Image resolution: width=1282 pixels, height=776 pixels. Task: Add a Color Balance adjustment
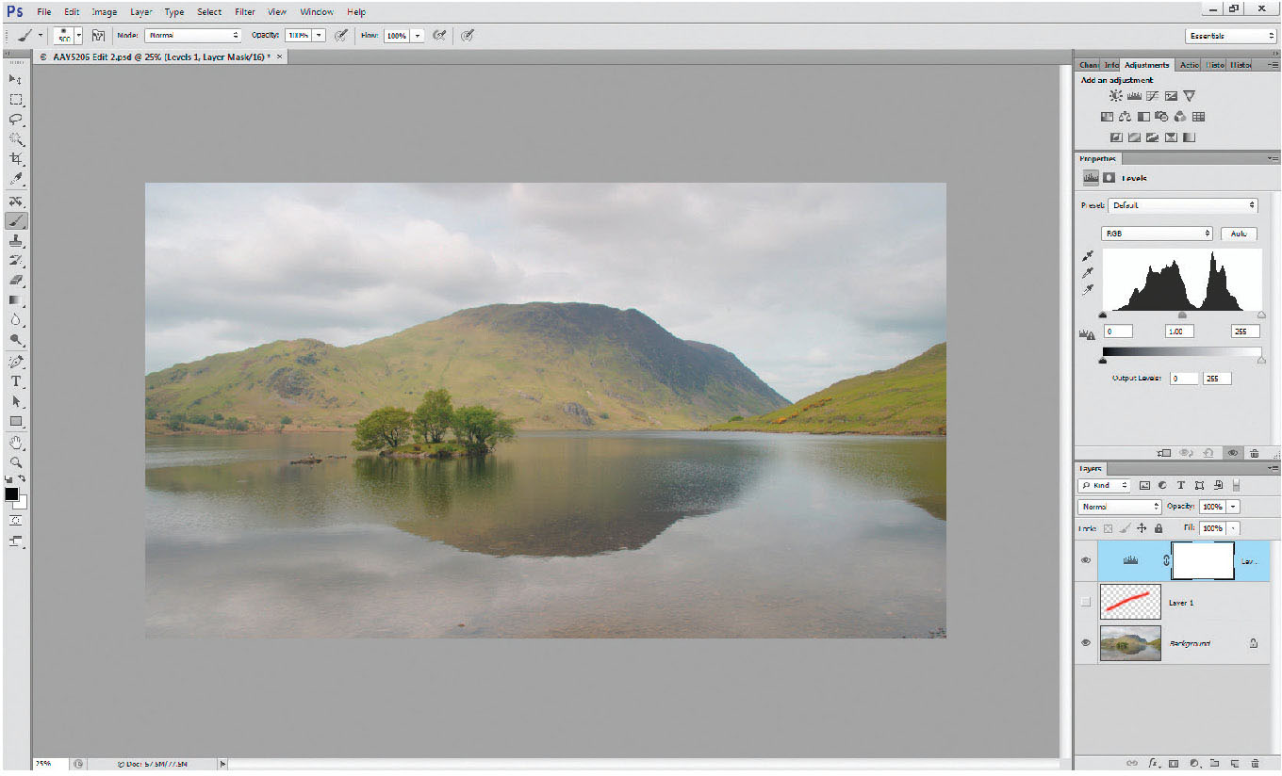tap(1126, 117)
